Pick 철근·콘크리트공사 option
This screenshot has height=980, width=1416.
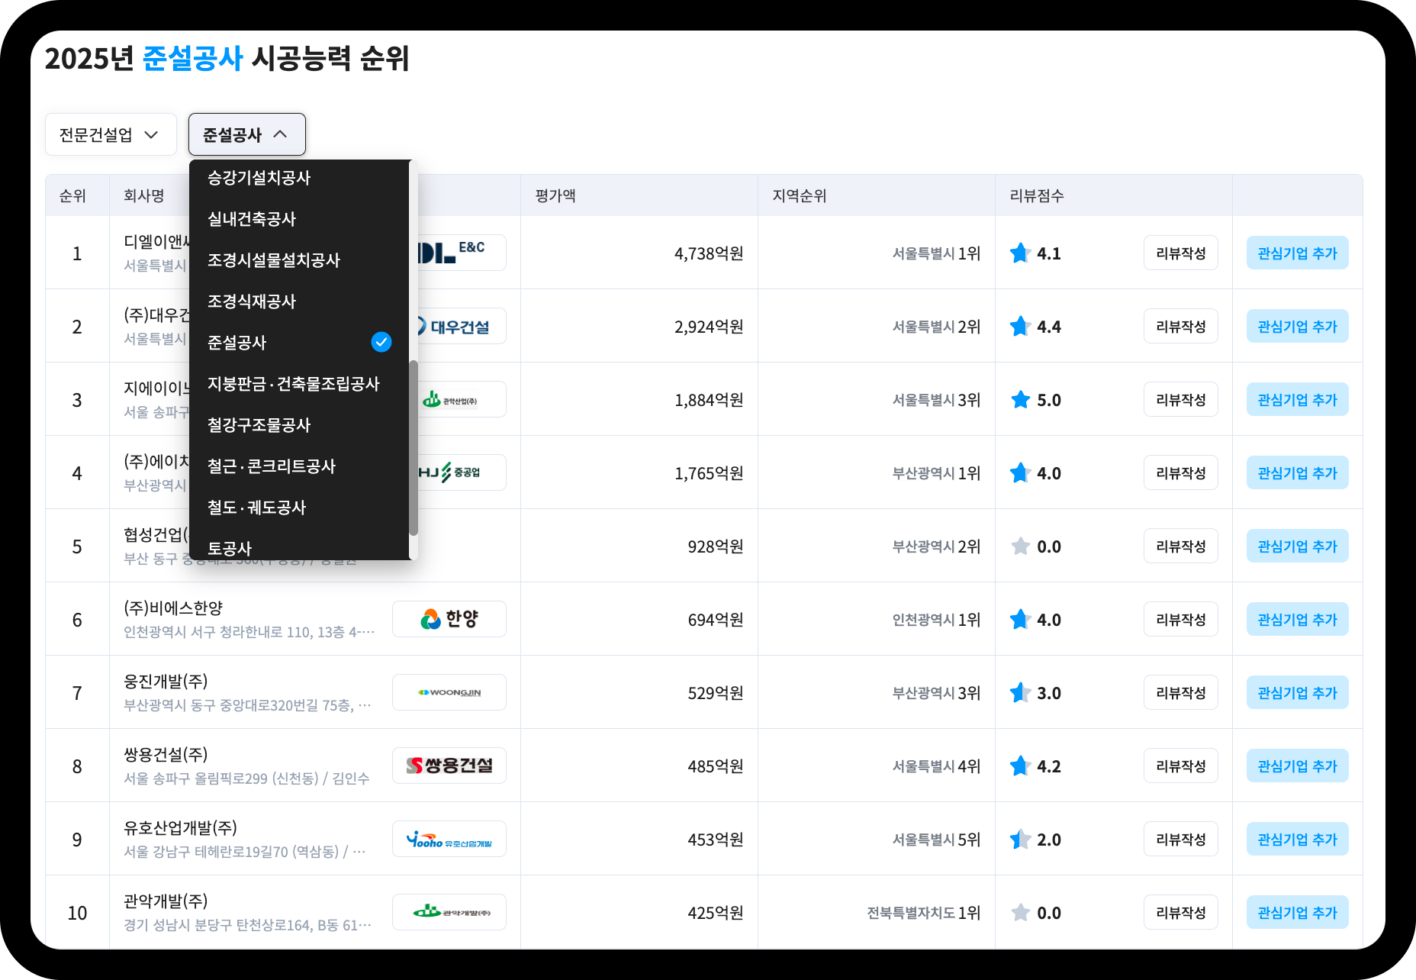pyautogui.click(x=299, y=466)
